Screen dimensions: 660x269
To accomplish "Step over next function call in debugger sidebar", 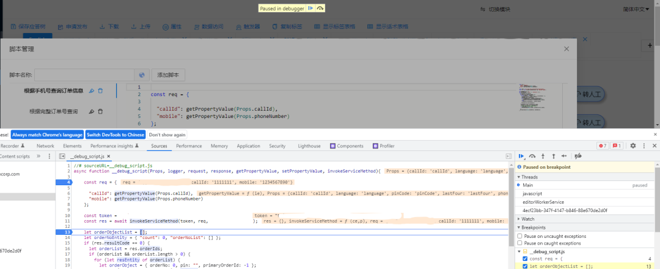I will coord(532,156).
